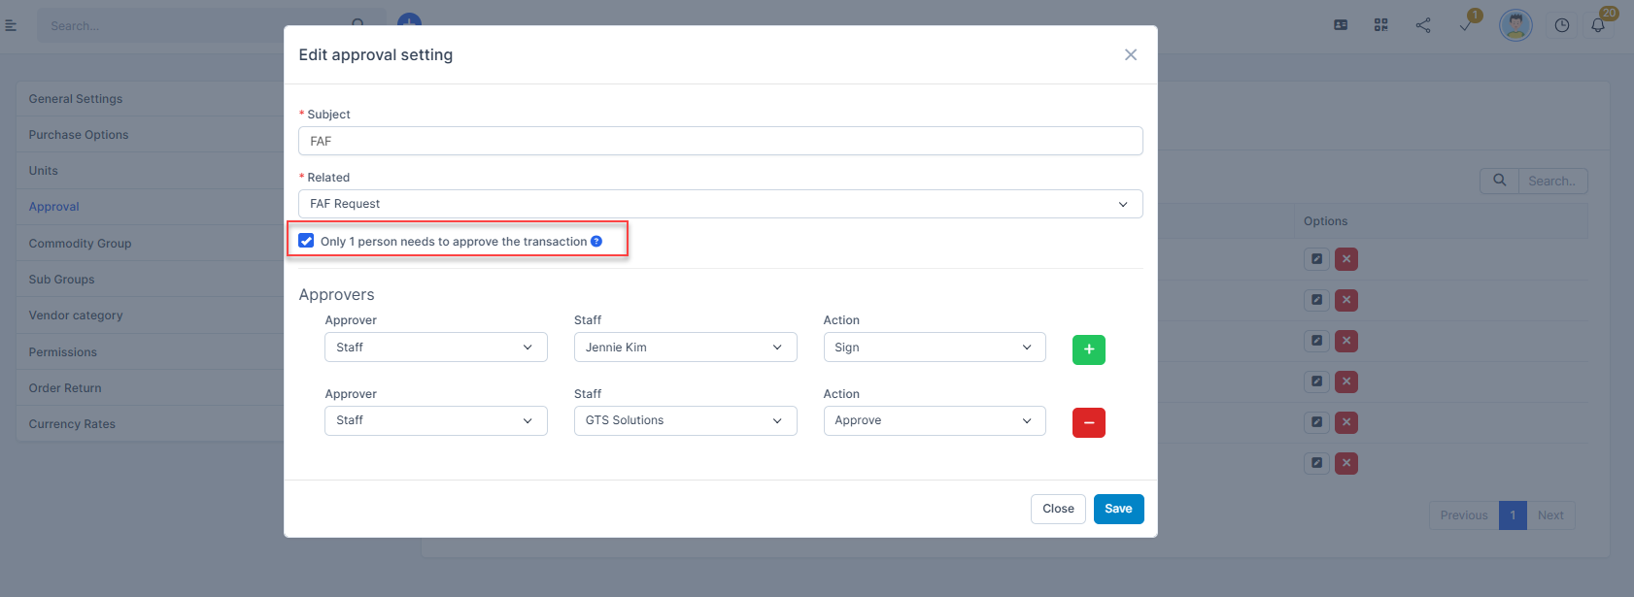Click the share icon in top bar
1634x597 pixels.
point(1423,25)
